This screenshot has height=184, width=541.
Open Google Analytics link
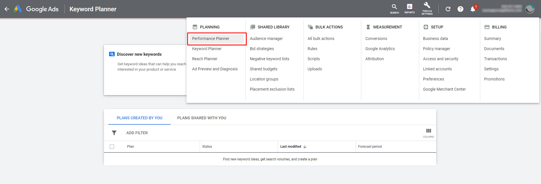click(380, 49)
